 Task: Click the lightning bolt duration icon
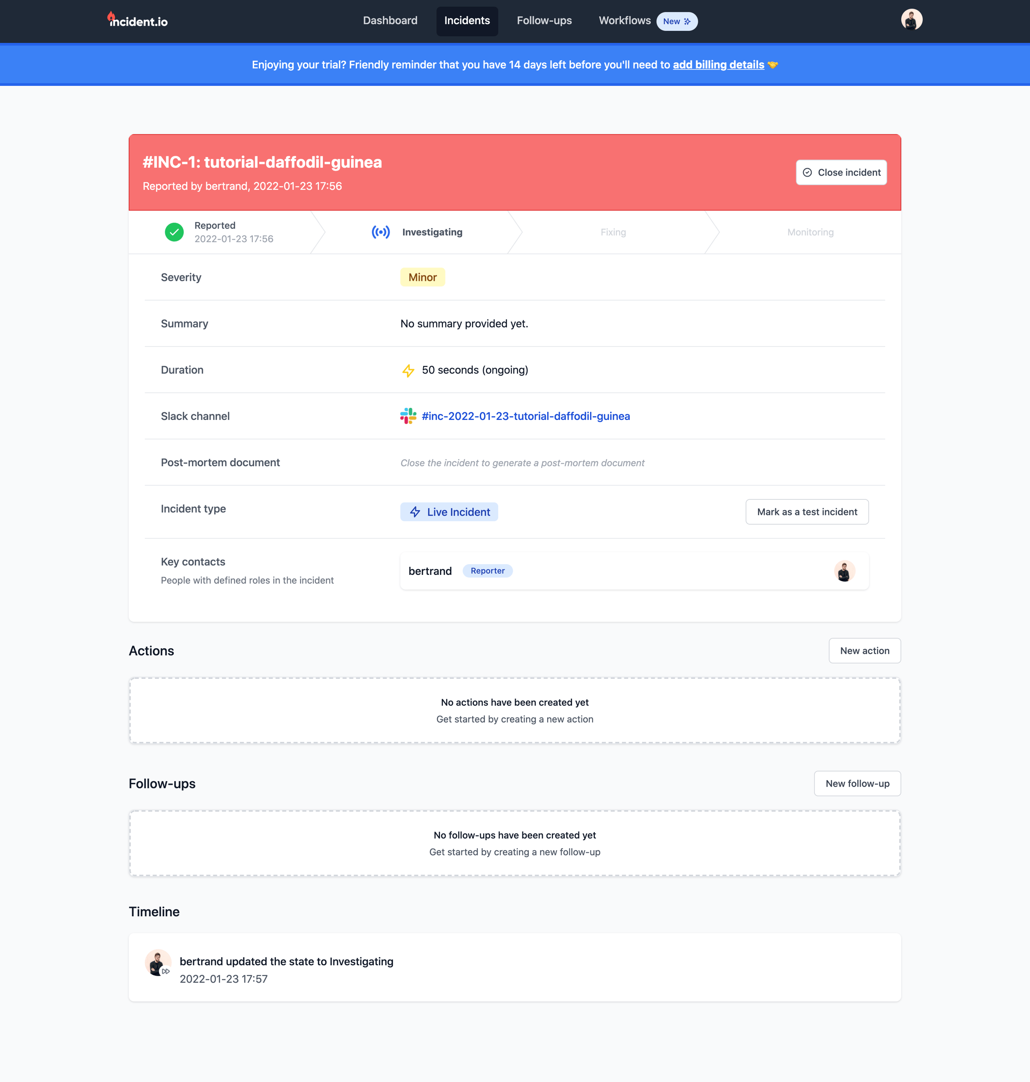pyautogui.click(x=408, y=370)
